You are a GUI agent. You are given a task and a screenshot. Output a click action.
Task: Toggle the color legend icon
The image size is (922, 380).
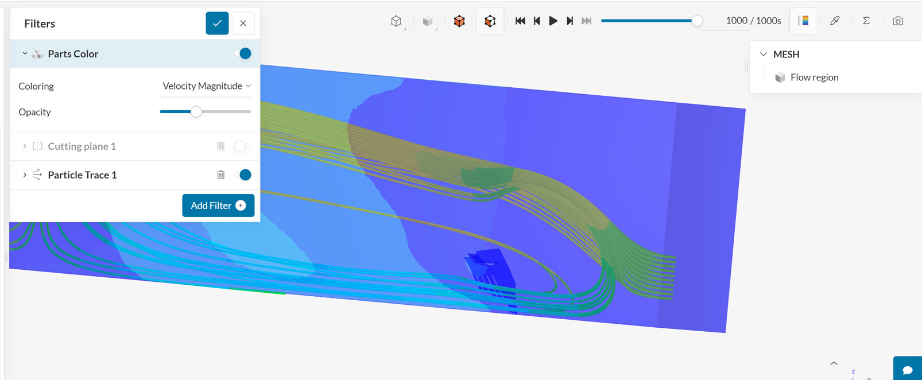(804, 21)
